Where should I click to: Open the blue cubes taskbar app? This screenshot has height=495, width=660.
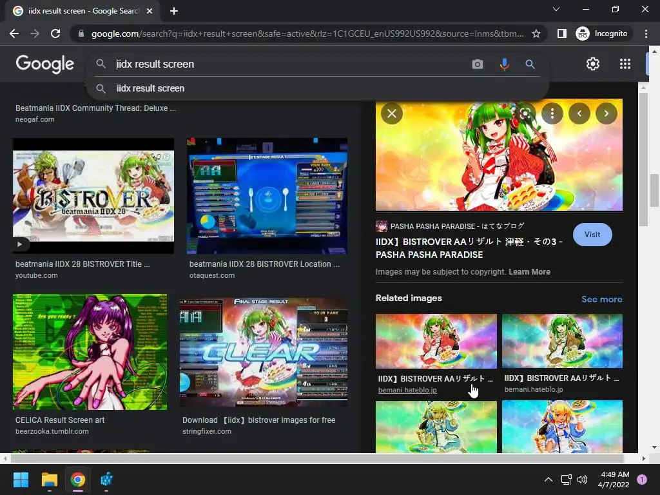106,480
